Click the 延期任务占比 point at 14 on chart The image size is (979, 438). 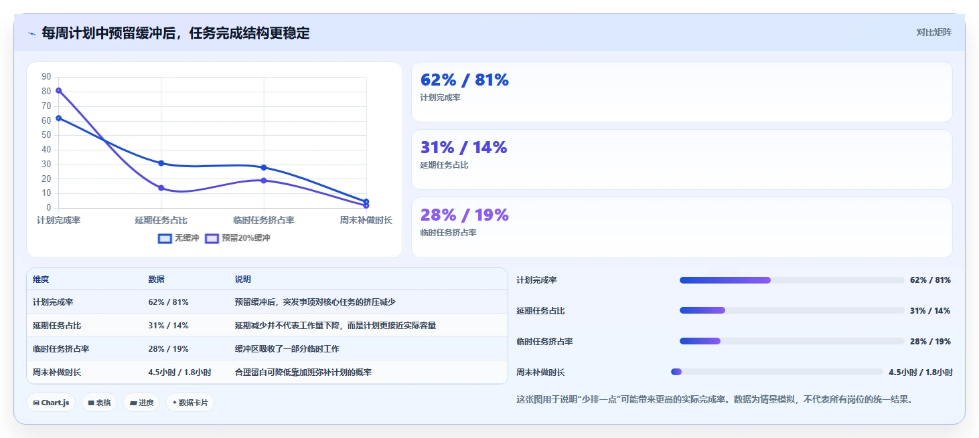[161, 188]
